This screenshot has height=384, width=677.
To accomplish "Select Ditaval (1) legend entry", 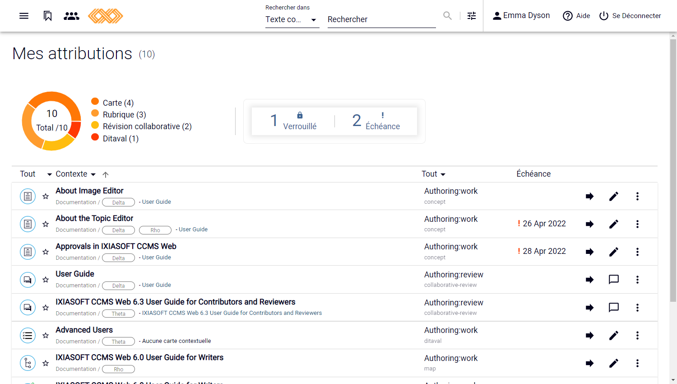I will 115,138.
